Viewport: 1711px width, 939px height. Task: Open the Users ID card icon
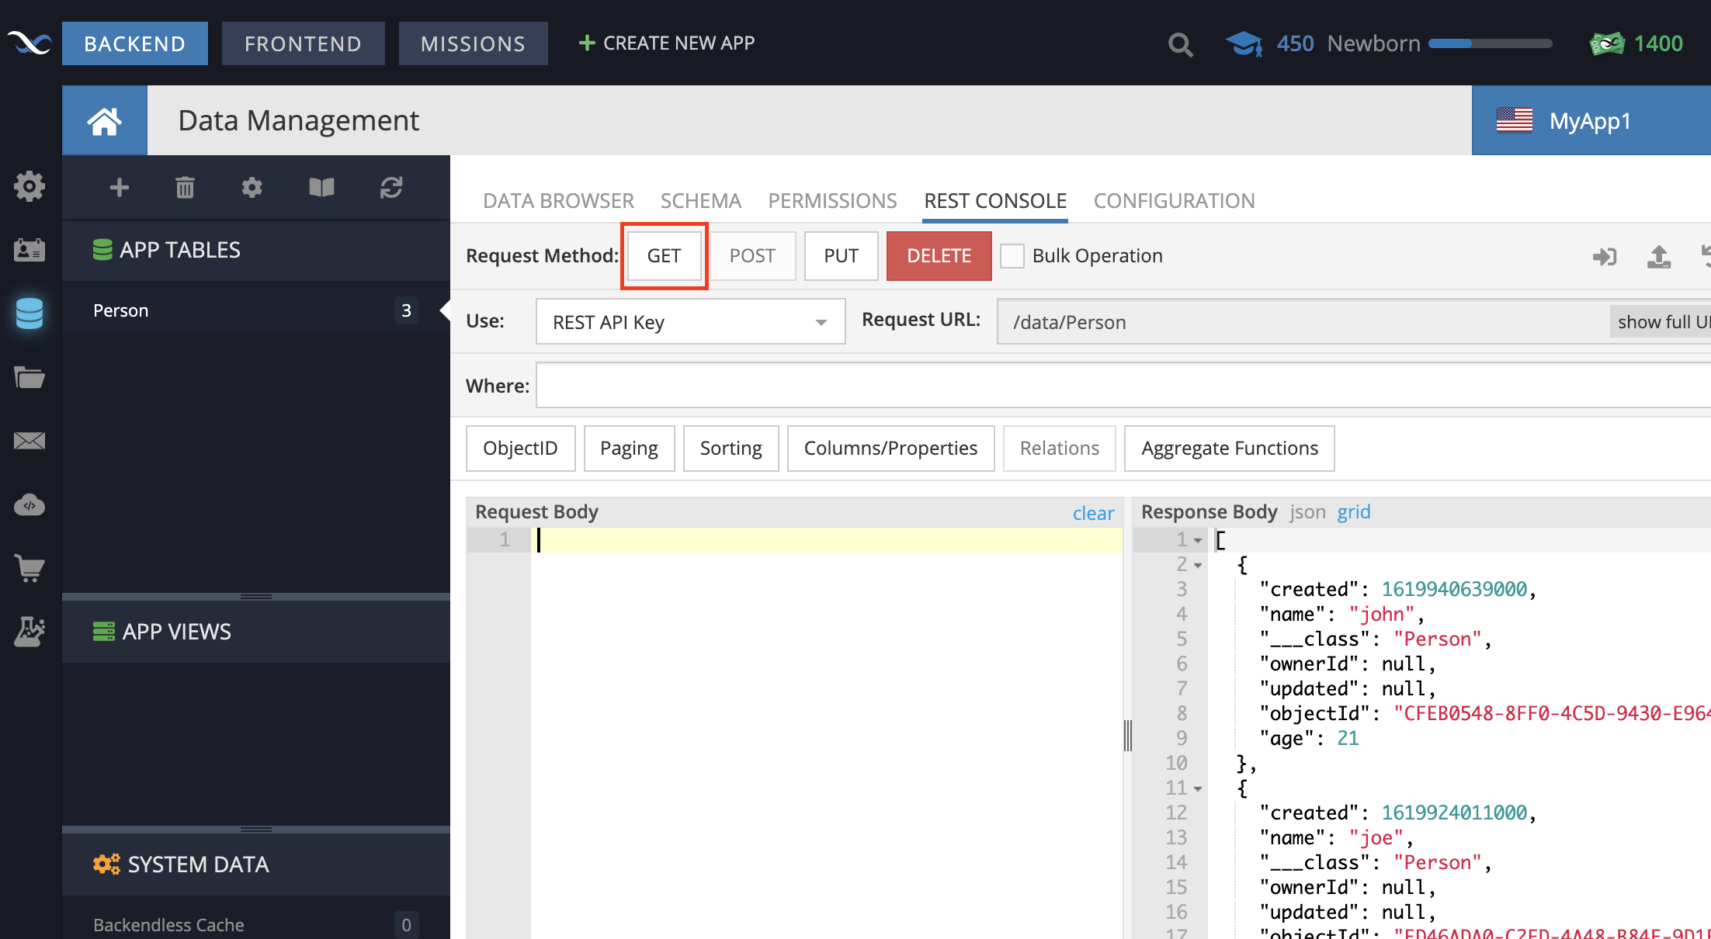[x=29, y=250]
